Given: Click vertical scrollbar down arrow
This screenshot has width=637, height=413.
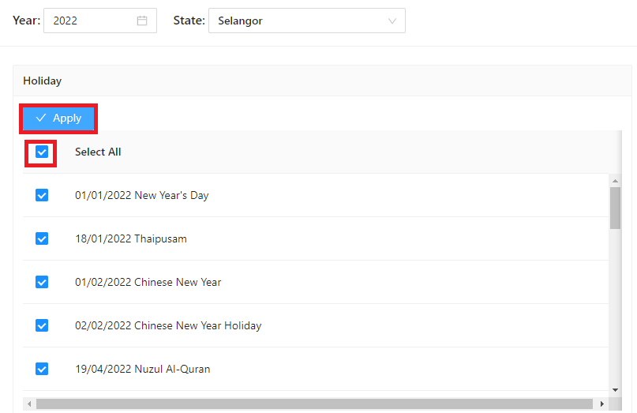Looking at the screenshot, I should pyautogui.click(x=615, y=390).
